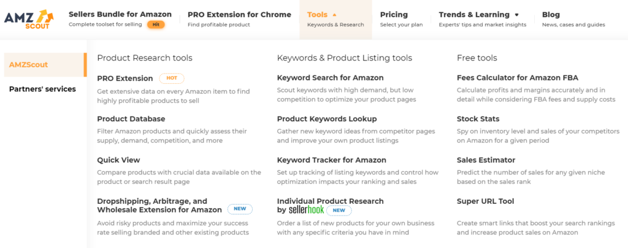Click the AMZScout logo
The width and height of the screenshot is (628, 248).
click(x=29, y=19)
